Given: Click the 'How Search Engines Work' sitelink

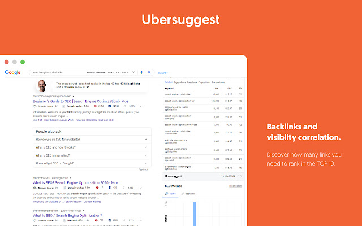Looking at the screenshot, I should pyautogui.click(x=59, y=120).
